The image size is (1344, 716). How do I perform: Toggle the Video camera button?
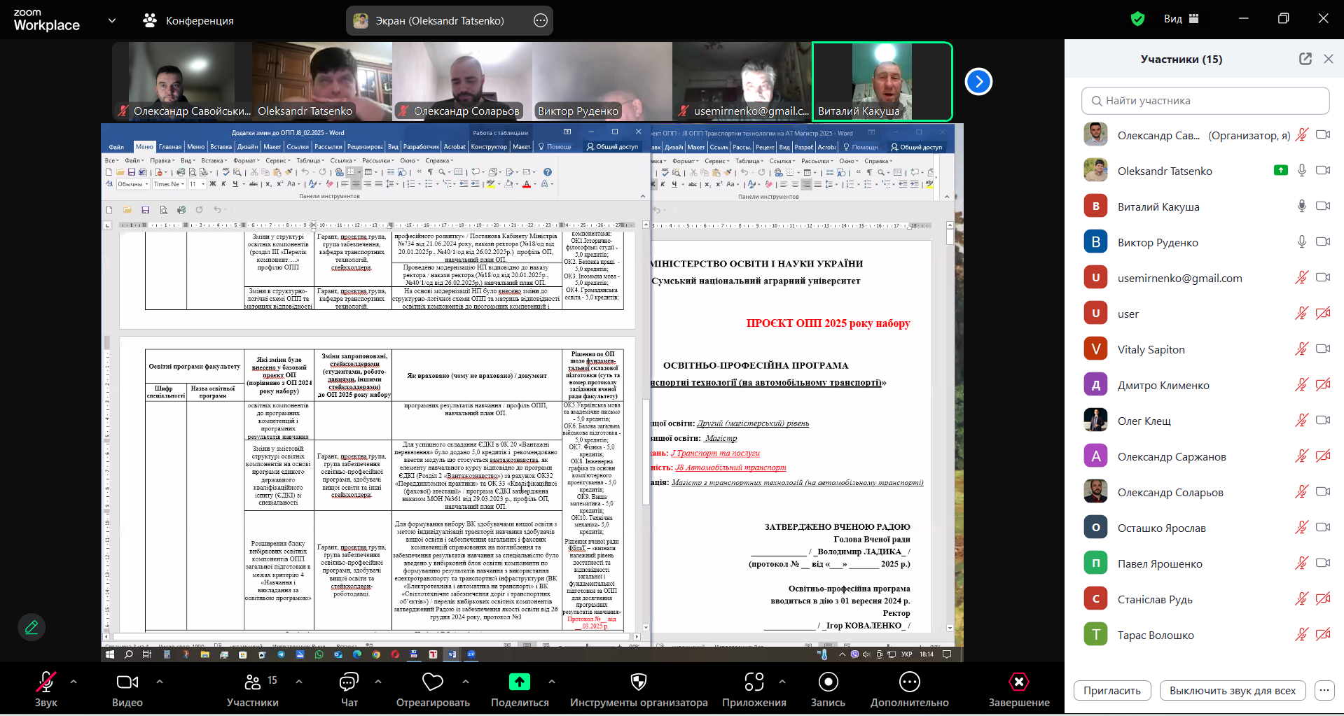tap(127, 682)
